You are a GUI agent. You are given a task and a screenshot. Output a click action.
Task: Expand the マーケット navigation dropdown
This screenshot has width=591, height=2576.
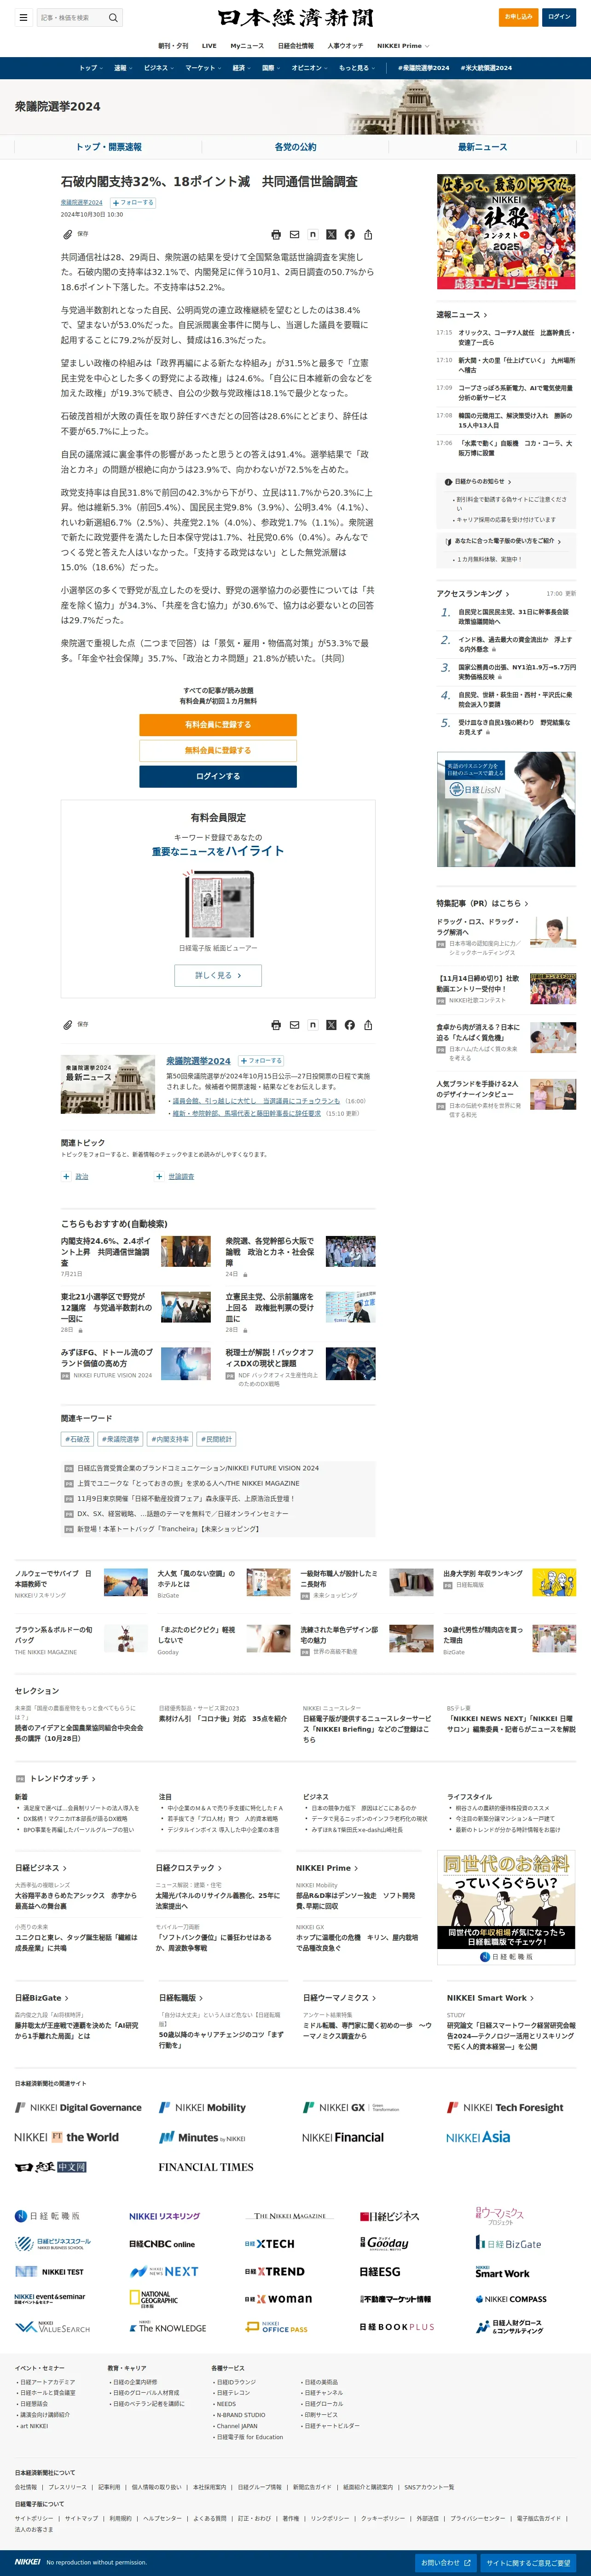[x=203, y=68]
